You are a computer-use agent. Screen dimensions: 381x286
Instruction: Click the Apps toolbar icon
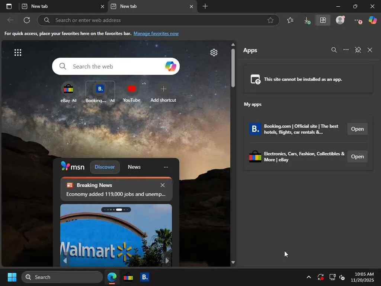coord(323,20)
